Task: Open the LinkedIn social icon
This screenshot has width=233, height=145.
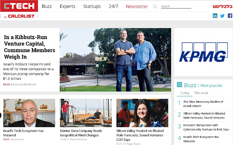Action: (215, 16)
